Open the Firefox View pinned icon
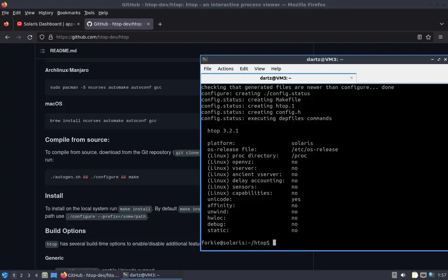 click(x=6, y=24)
